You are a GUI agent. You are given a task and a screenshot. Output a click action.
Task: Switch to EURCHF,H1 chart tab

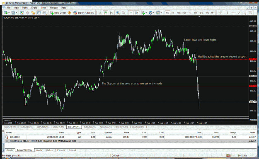coord(122,127)
